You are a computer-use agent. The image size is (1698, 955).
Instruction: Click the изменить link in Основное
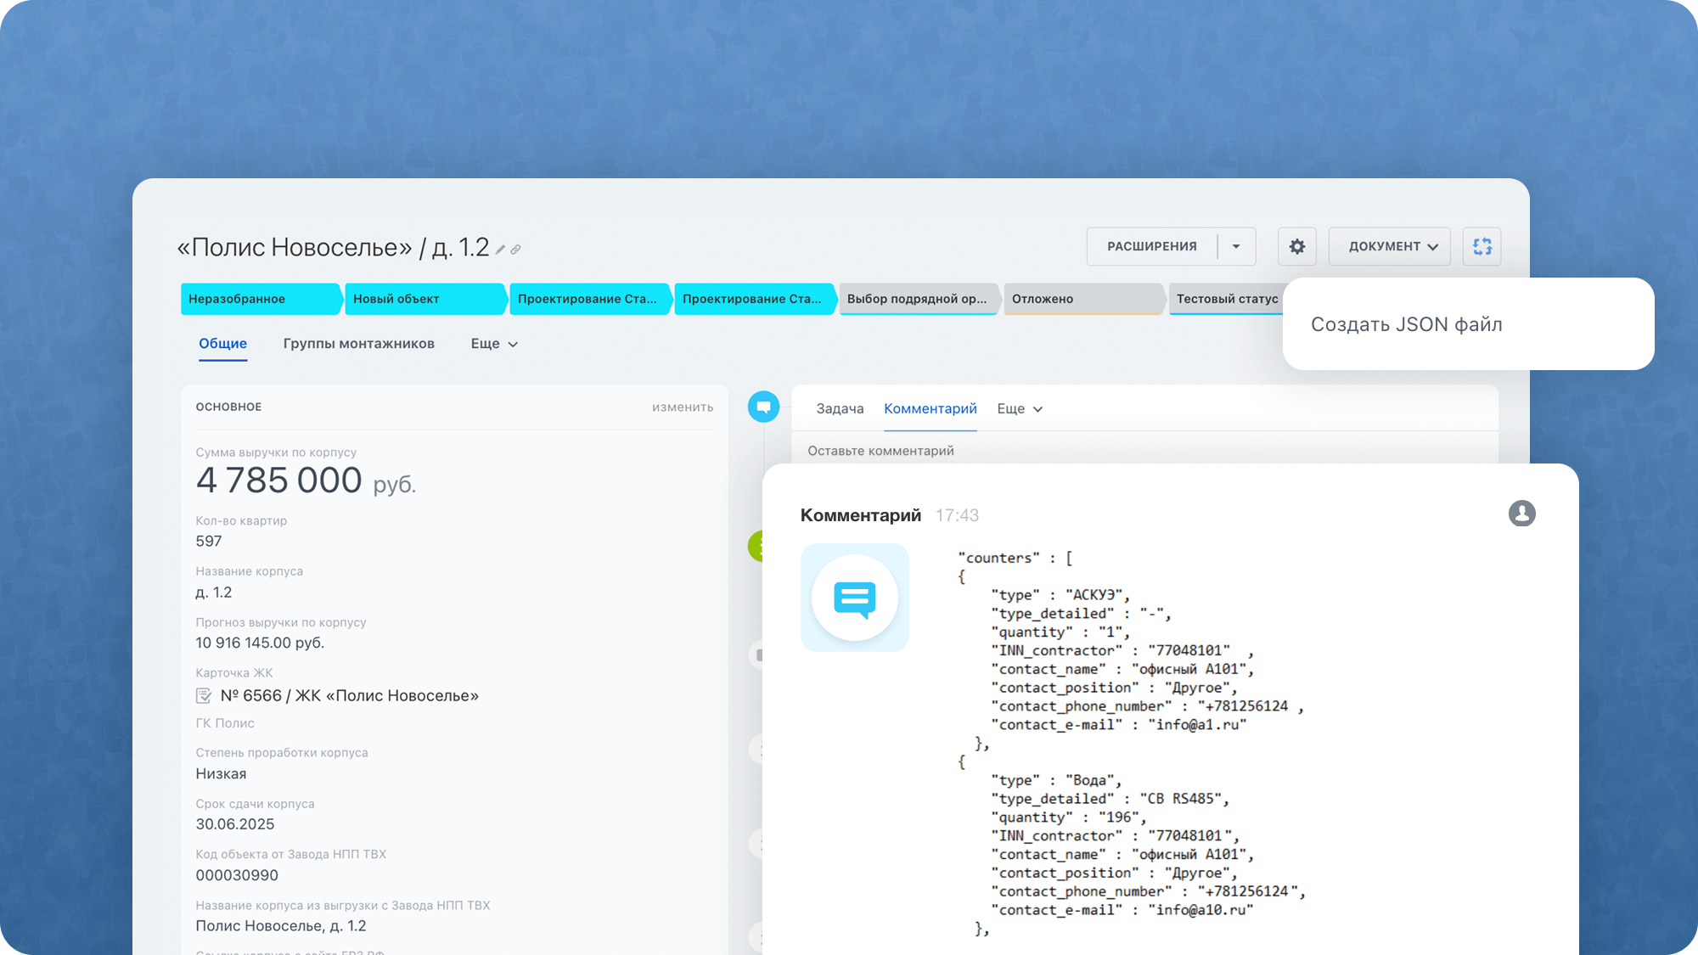tap(682, 407)
